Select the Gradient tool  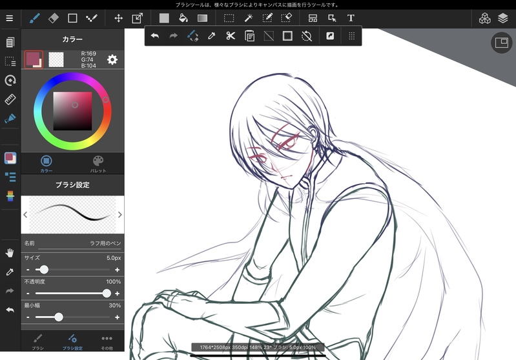click(x=202, y=18)
